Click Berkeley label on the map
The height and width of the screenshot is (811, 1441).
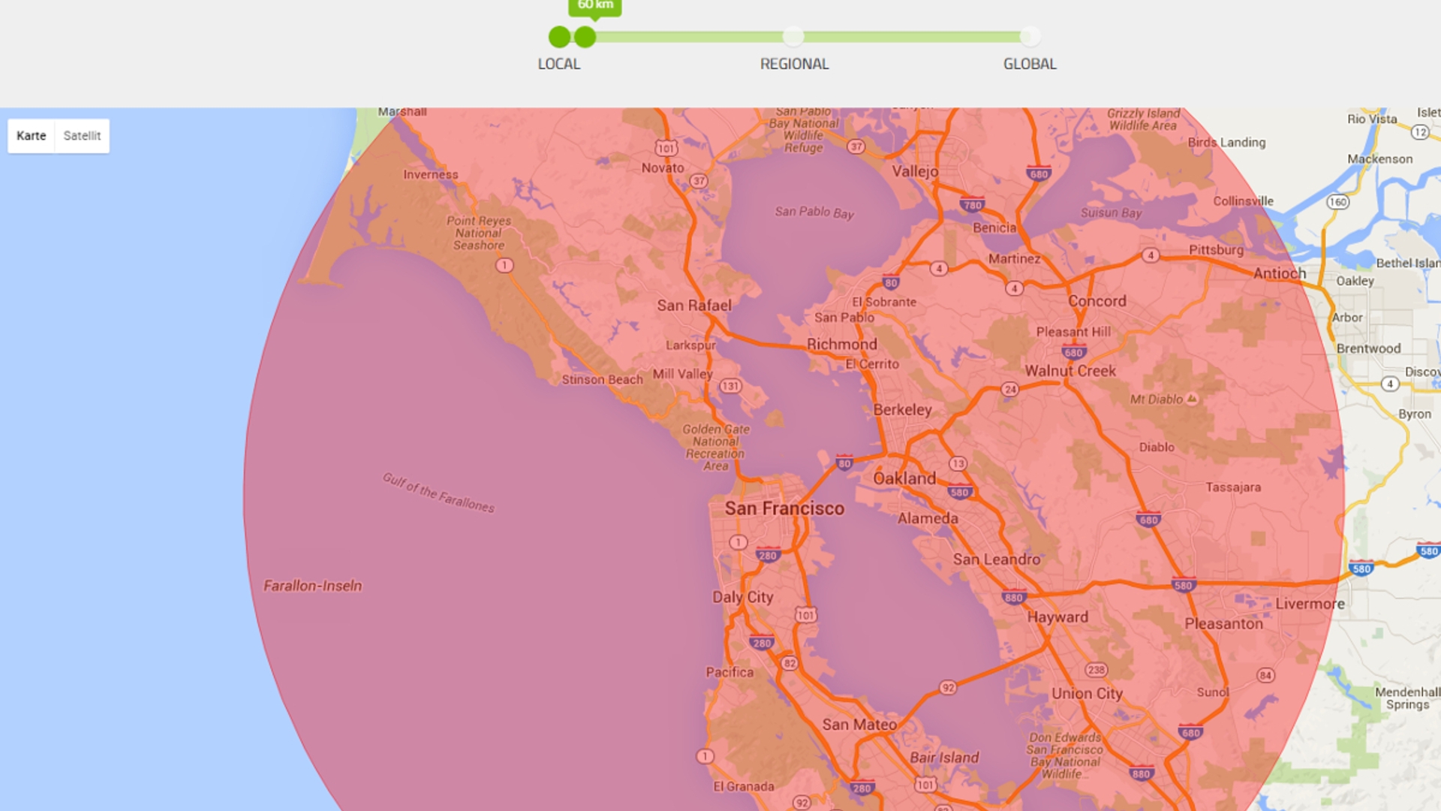pos(902,410)
